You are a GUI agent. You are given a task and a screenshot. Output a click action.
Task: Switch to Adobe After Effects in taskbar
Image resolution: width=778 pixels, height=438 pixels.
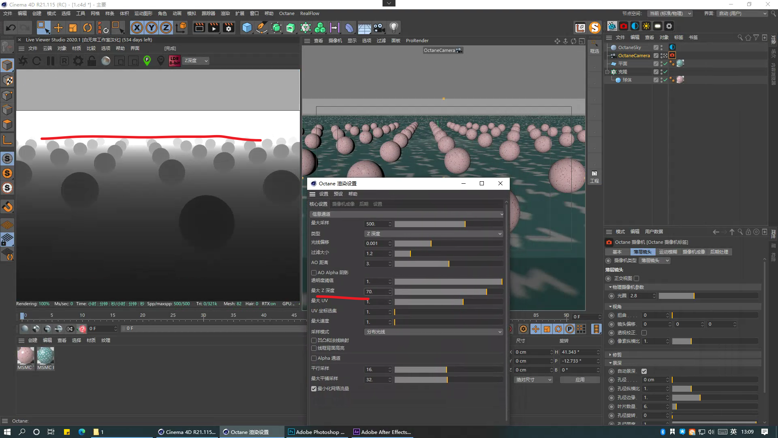click(383, 432)
